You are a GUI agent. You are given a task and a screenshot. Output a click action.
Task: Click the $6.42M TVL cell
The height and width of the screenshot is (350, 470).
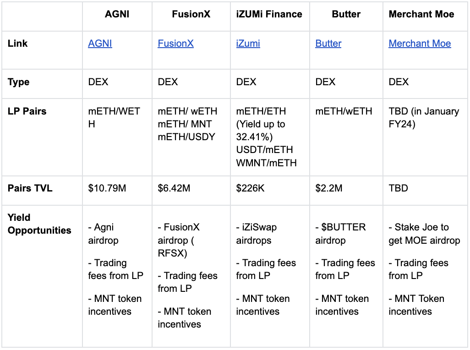click(191, 191)
